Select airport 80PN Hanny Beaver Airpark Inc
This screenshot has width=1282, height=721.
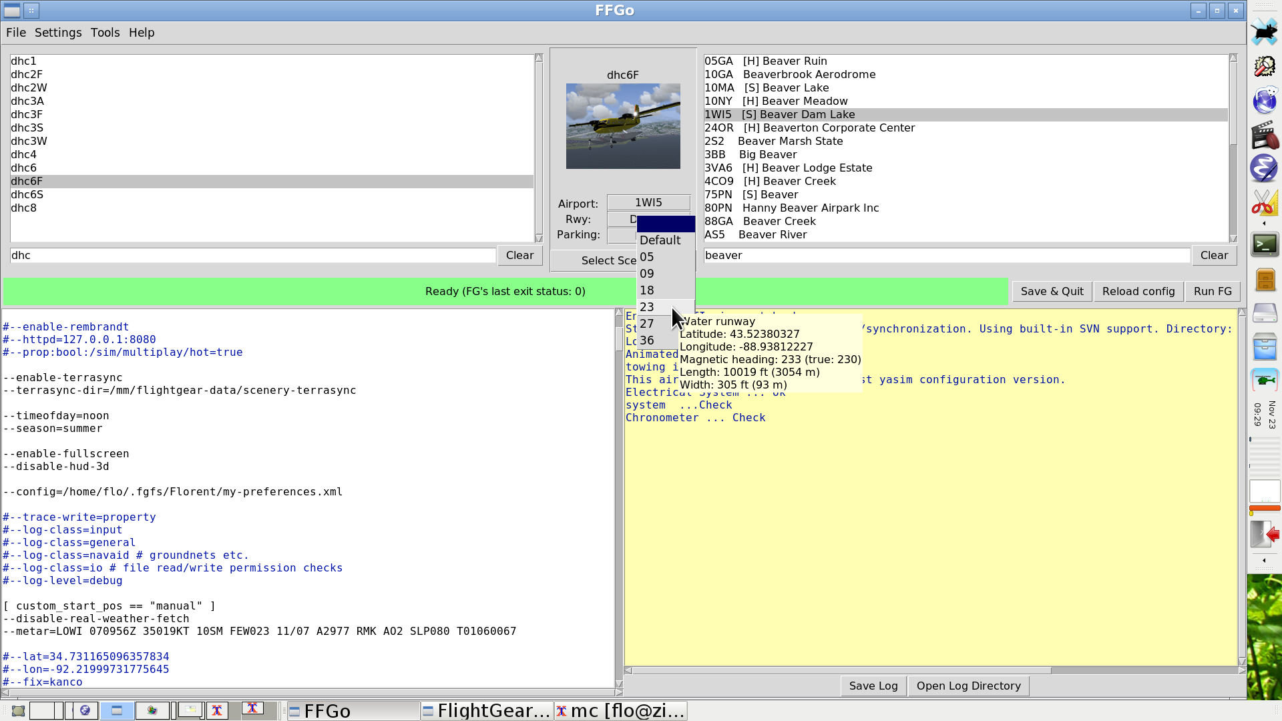click(x=966, y=208)
